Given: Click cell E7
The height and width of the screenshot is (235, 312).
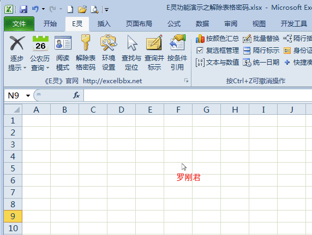Looking at the screenshot, I should tap(150, 193).
